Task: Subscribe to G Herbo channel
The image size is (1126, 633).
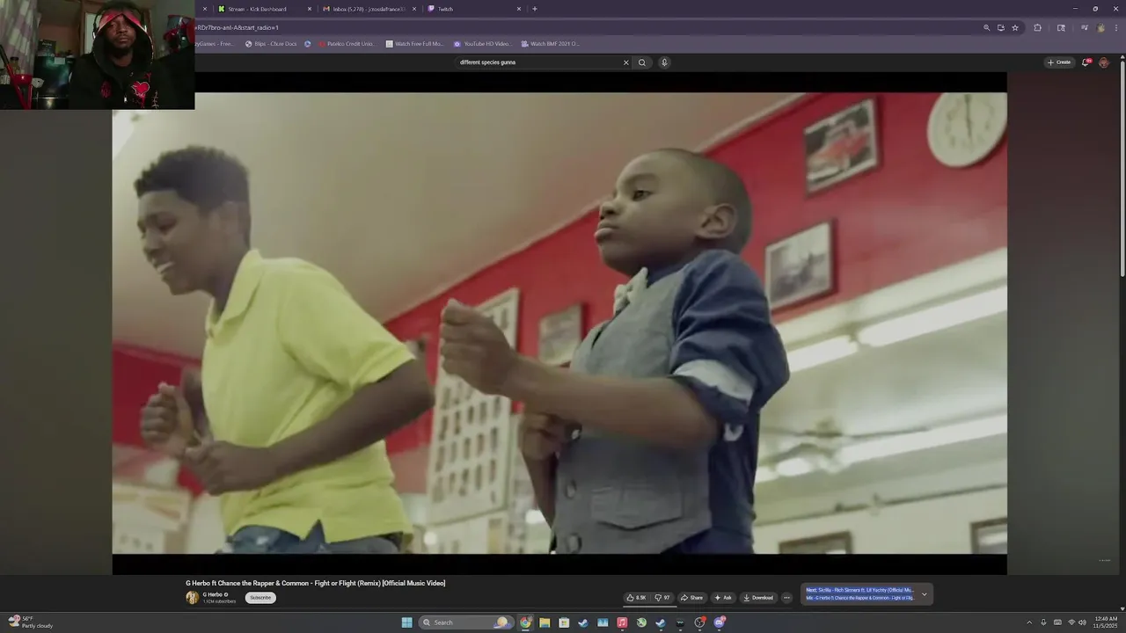Action: 260,598
